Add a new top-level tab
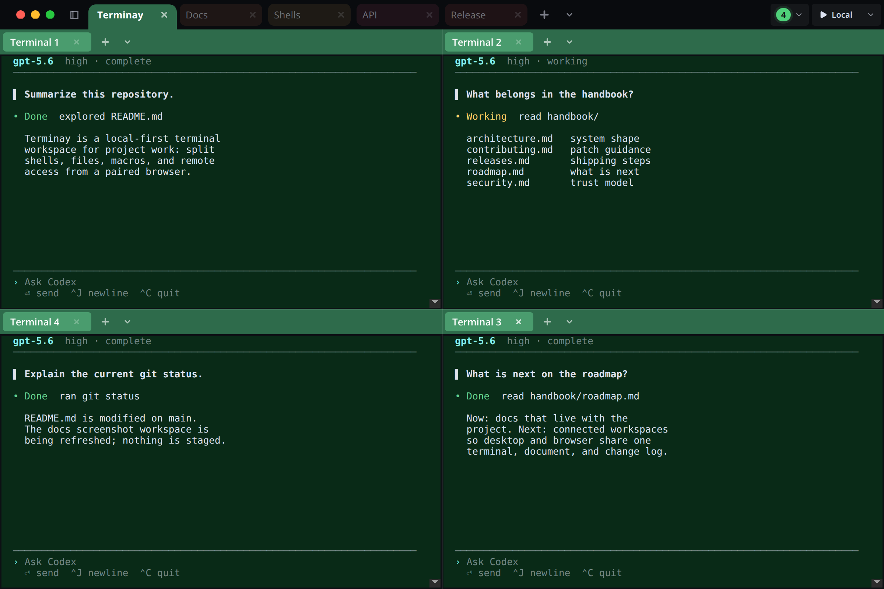This screenshot has width=884, height=589. tap(544, 15)
